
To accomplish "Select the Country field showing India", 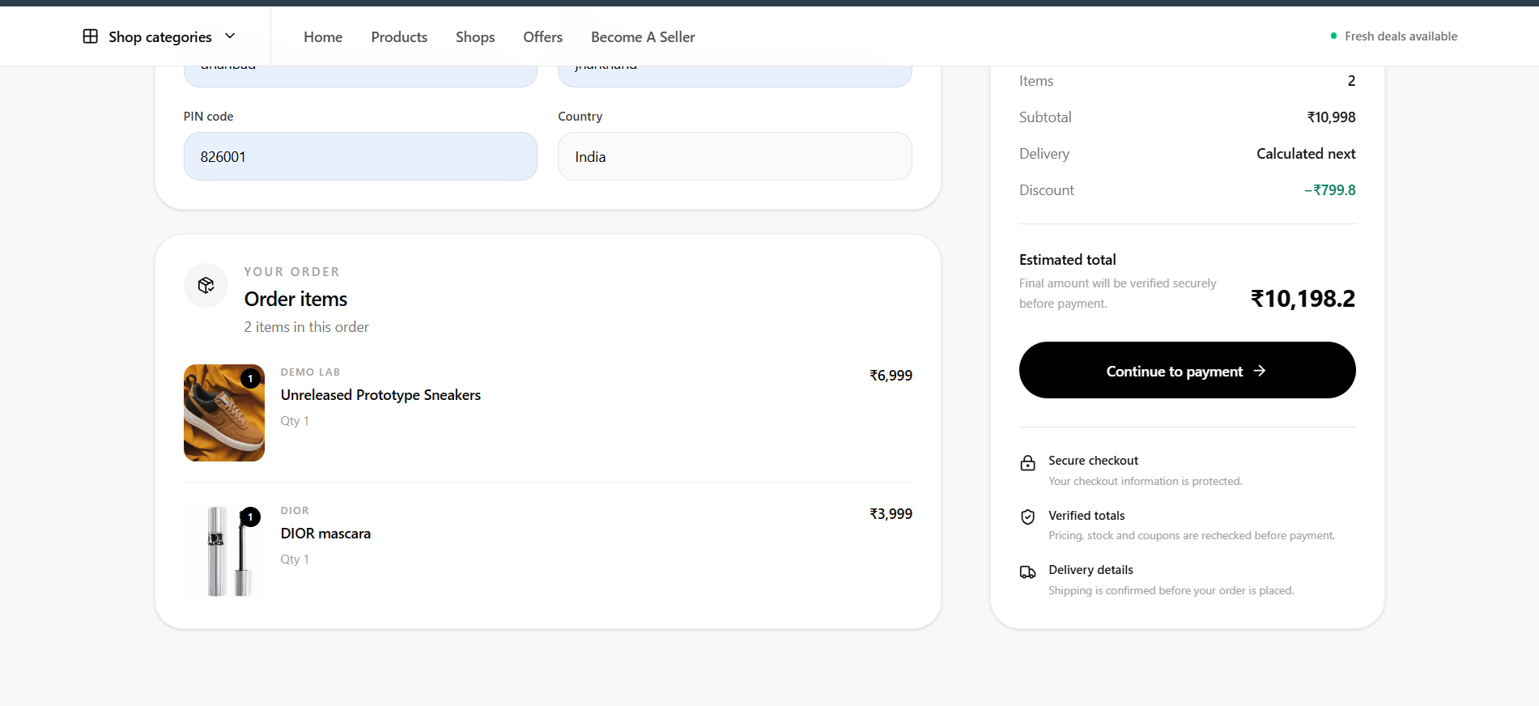I will (735, 156).
